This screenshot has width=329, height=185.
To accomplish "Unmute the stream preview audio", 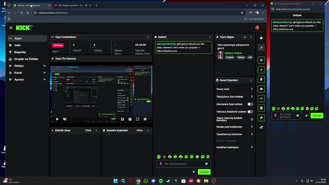I will click(65, 119).
